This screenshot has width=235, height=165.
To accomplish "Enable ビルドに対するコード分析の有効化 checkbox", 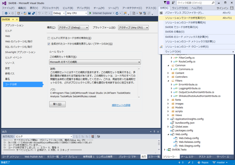I will pos(49,38).
